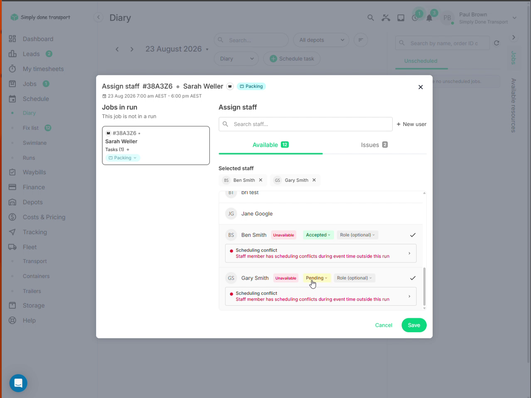Click the top bar search magnifier icon
This screenshot has width=531, height=398.
tap(371, 17)
